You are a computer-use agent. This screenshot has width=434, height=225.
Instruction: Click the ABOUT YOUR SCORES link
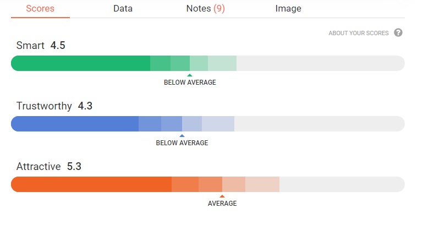tap(359, 33)
